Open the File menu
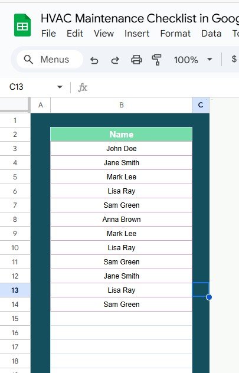Image resolution: width=239 pixels, height=373 pixels. click(x=48, y=34)
